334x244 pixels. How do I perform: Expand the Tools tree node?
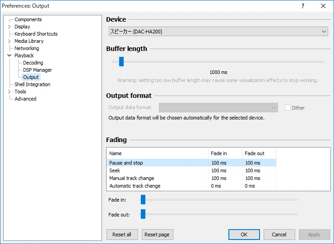pos(9,92)
